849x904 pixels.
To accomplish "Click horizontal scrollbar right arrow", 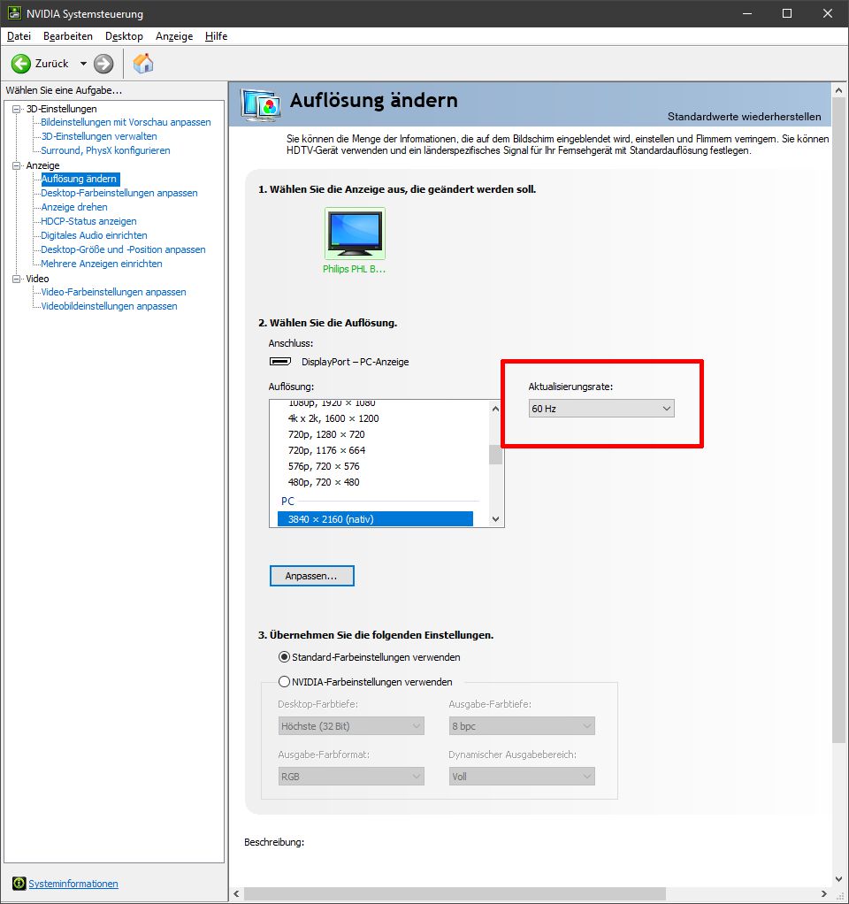I will click(x=823, y=894).
